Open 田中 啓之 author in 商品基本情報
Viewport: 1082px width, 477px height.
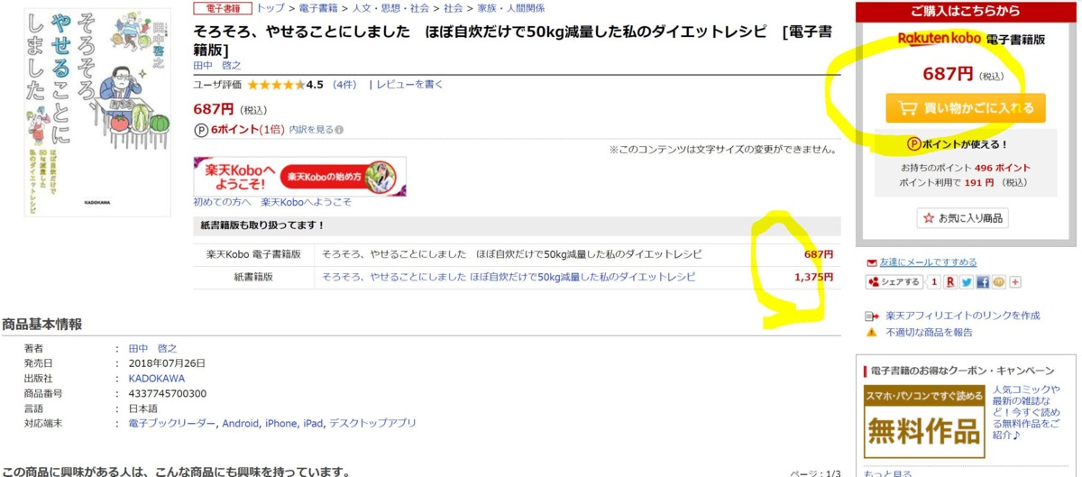pyautogui.click(x=153, y=348)
